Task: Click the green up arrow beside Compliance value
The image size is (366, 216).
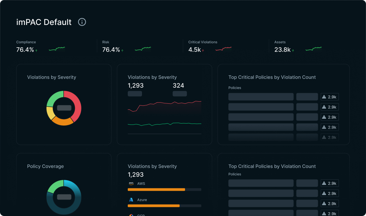Action: pyautogui.click(x=36, y=50)
